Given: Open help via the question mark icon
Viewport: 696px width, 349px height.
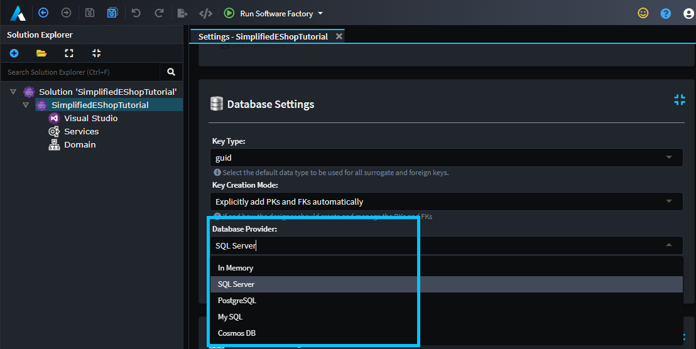Looking at the screenshot, I should click(665, 14).
